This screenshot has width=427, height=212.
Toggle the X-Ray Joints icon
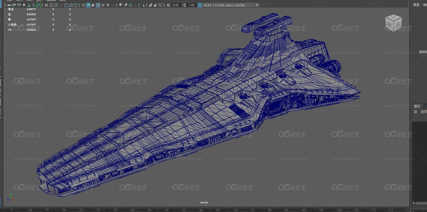coord(160,5)
